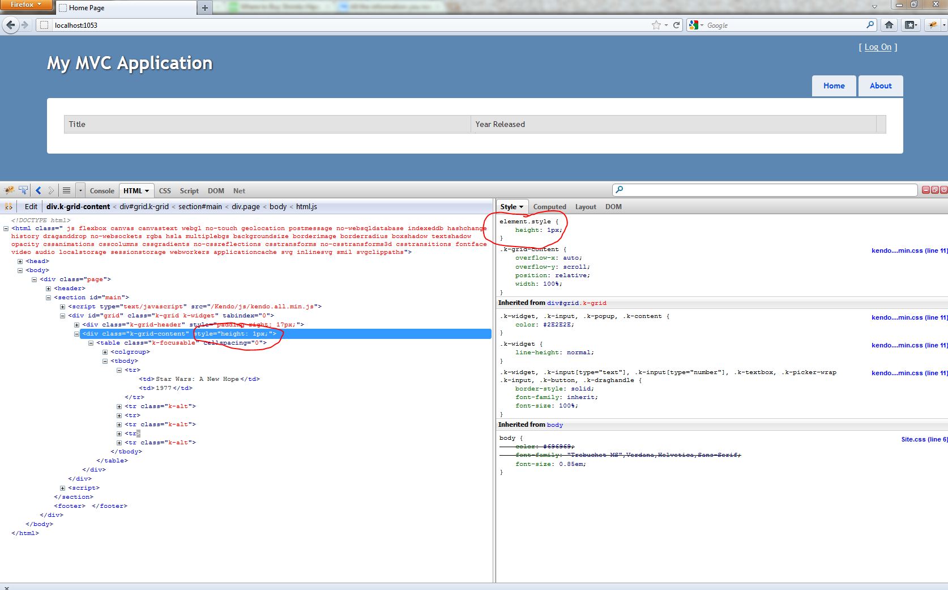Switch to the Computed side tab
Image resolution: width=948 pixels, height=590 pixels.
(x=549, y=207)
